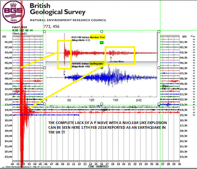Click the top-left corner resize handle of selected image
The image size is (197, 169).
click(x=45, y=31)
